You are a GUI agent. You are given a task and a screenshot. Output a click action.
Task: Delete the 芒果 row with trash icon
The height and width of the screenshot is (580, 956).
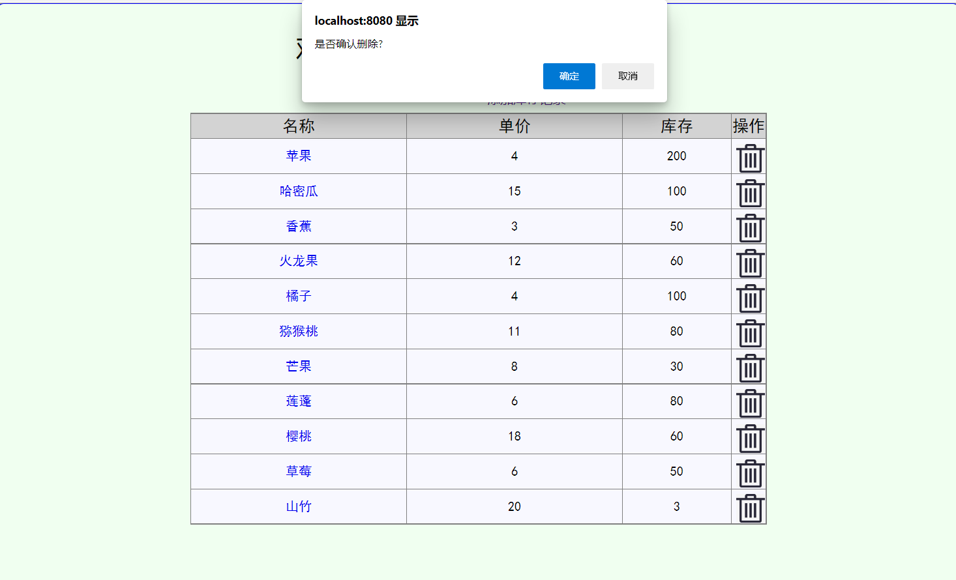coord(750,368)
